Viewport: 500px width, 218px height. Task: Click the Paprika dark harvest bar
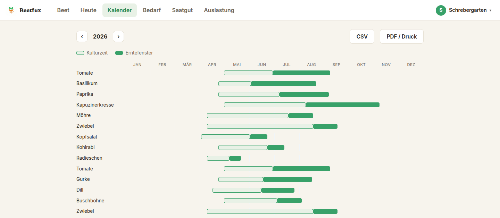coord(304,94)
